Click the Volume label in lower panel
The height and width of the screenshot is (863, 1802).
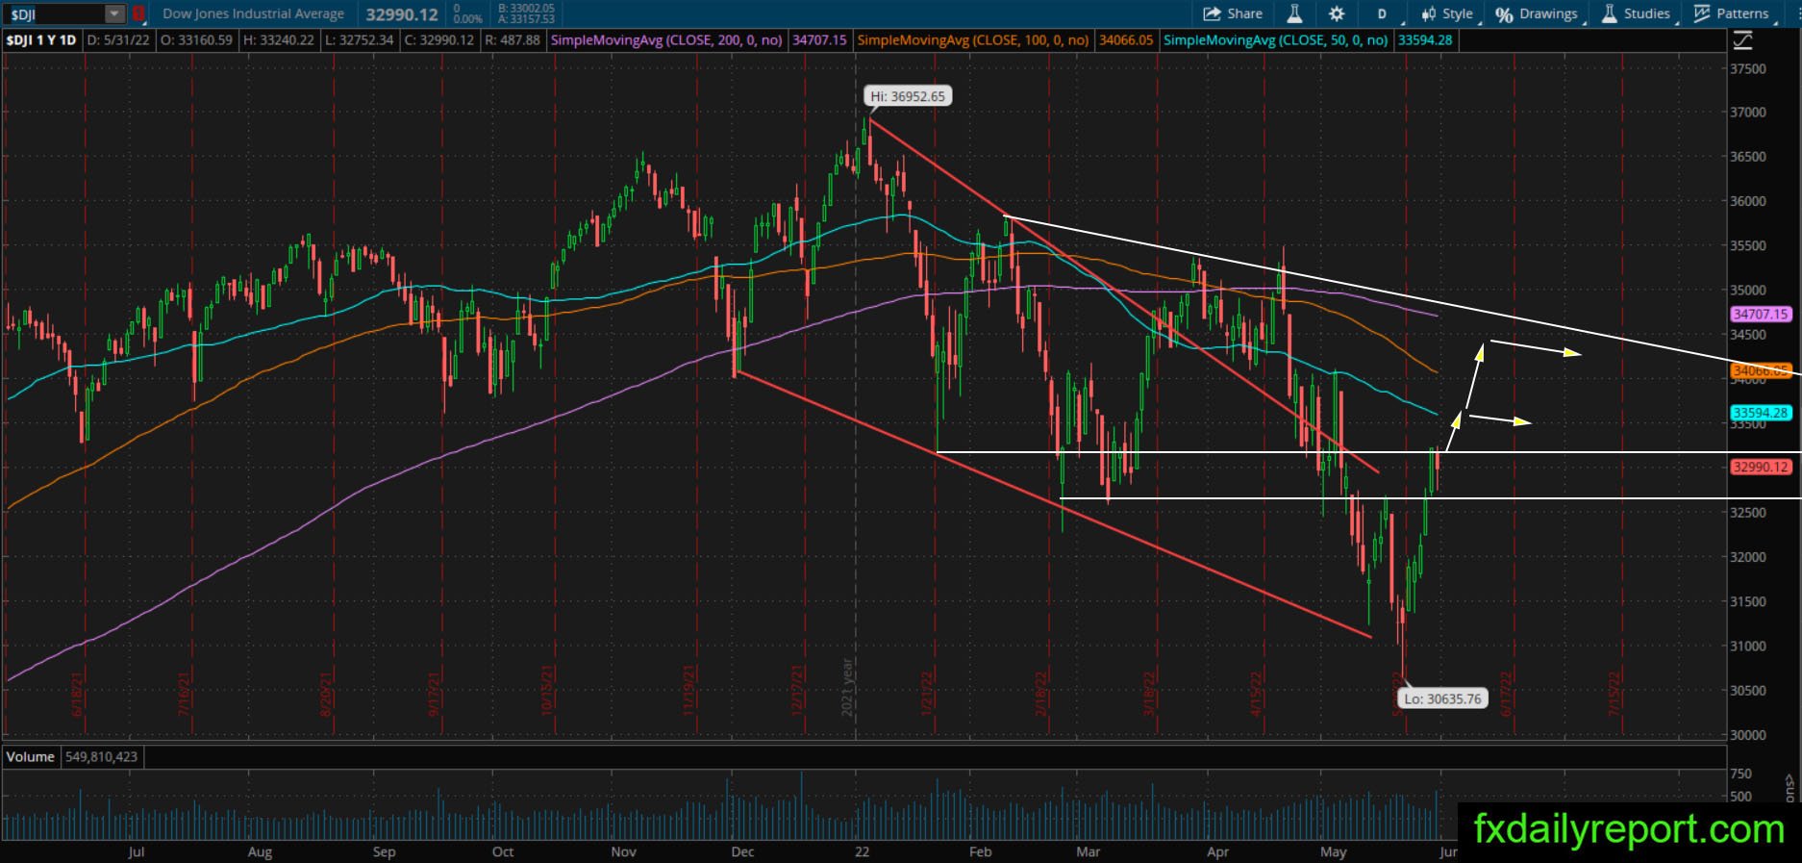pos(31,757)
